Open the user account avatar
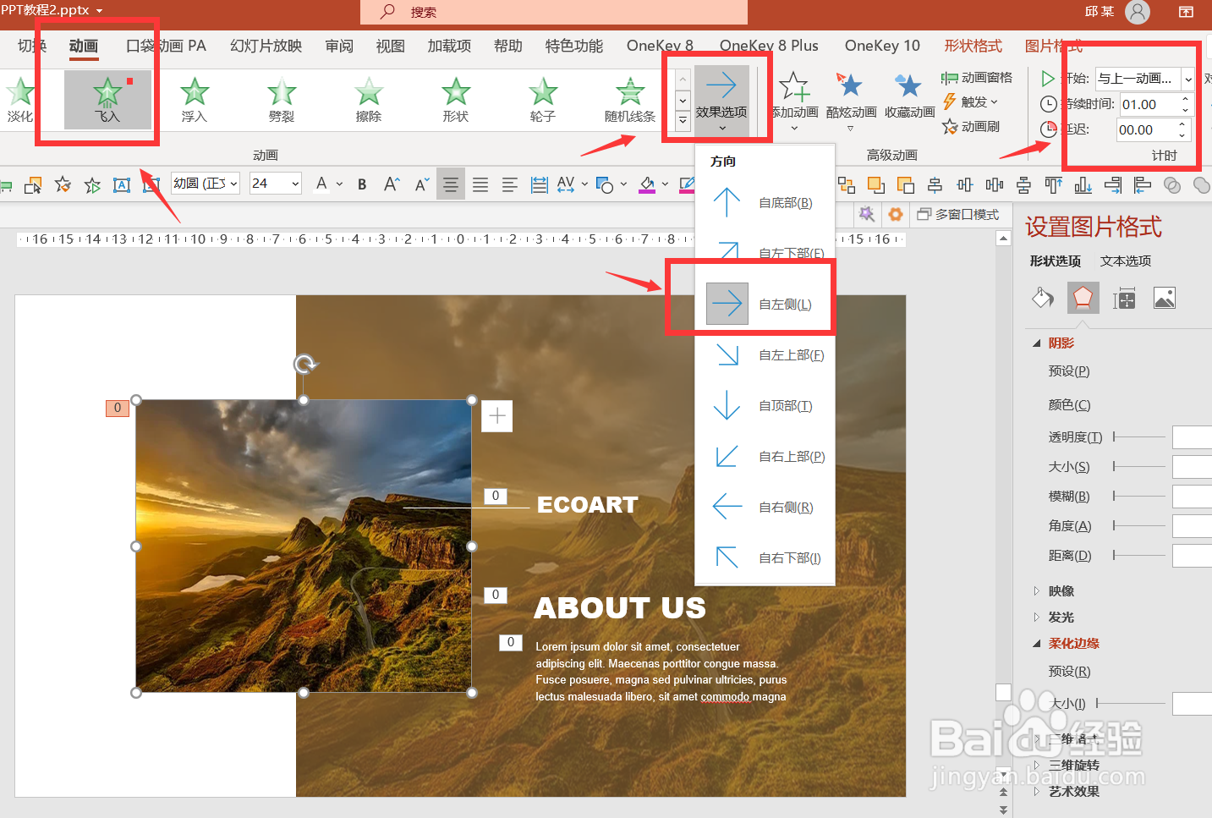The width and height of the screenshot is (1212, 818). click(x=1138, y=12)
